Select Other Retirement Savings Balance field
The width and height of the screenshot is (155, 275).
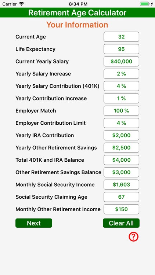[122, 172]
